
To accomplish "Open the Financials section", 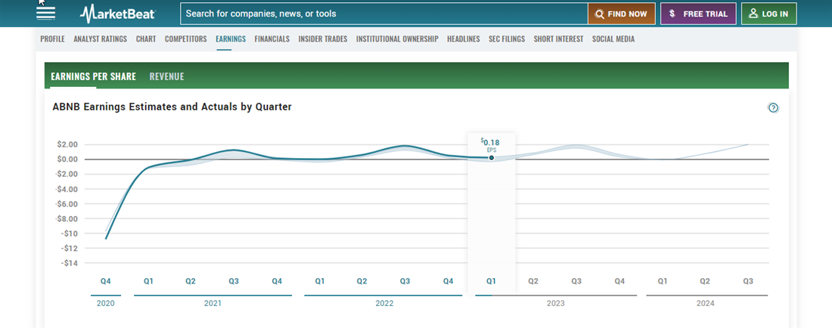I will 272,39.
